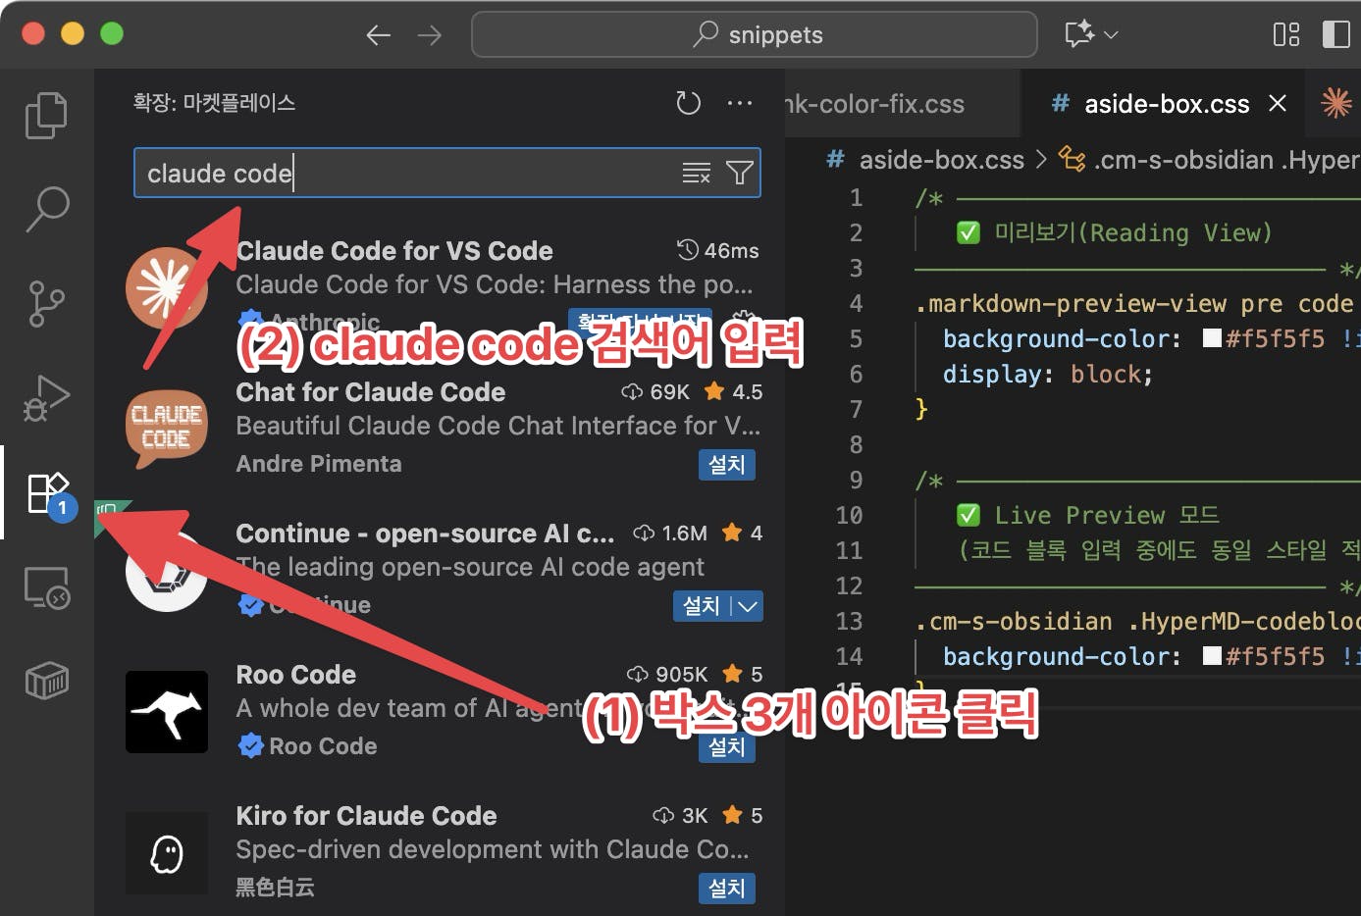Click the 3K download count for Kiro
This screenshot has width=1361, height=916.
coord(681,816)
